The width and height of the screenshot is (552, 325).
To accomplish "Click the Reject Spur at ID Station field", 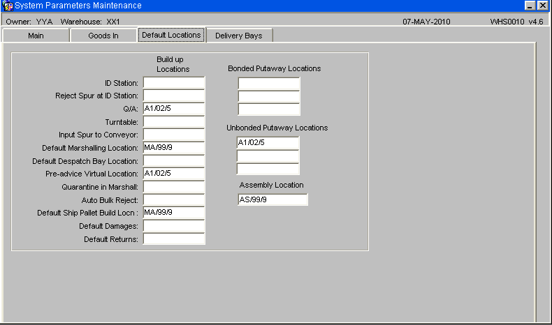I will [x=174, y=96].
